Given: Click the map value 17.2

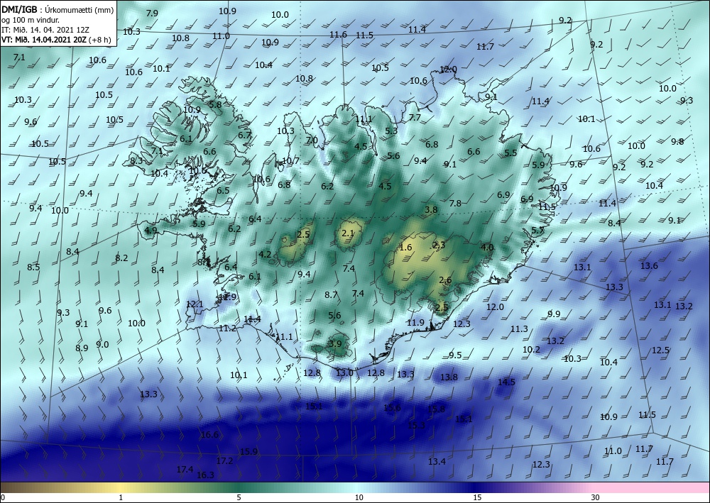Looking at the screenshot, I should click(224, 461).
